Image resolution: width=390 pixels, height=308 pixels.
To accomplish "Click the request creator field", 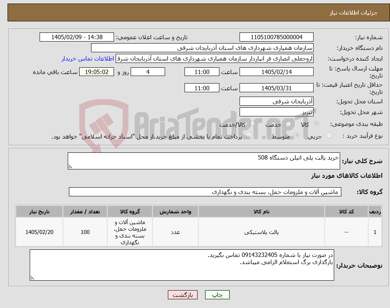I will tap(214, 59).
